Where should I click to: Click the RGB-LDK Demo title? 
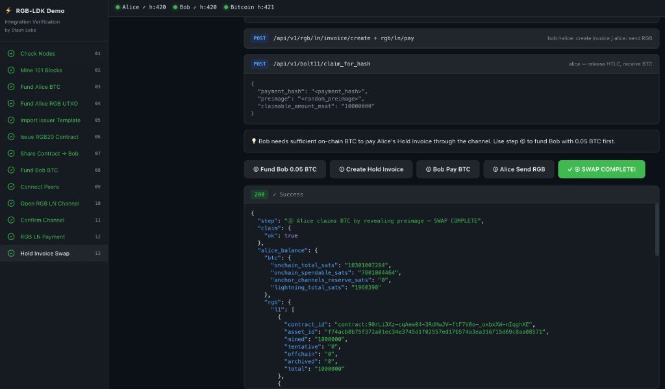40,10
